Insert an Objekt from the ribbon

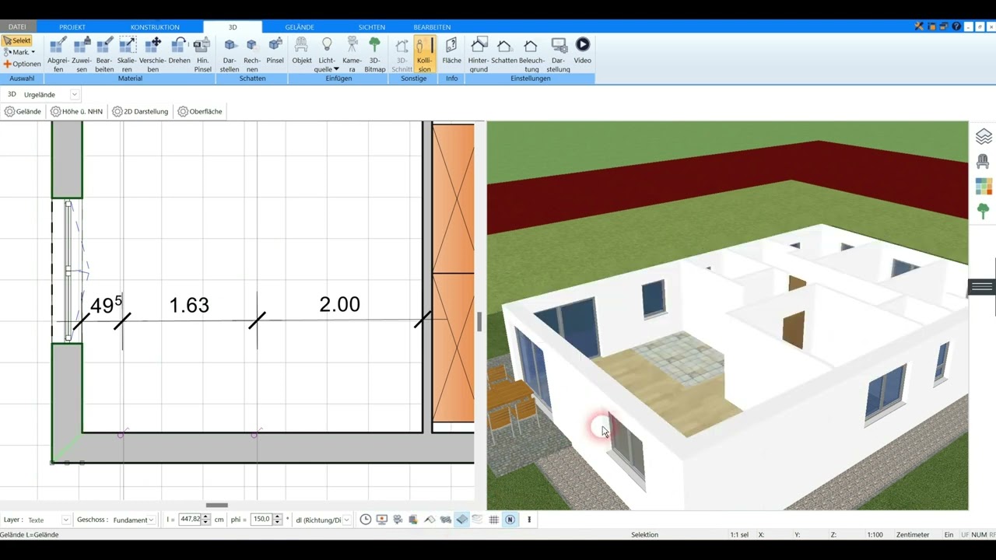tap(302, 50)
